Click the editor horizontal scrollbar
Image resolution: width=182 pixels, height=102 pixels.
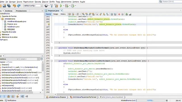[x=94, y=94]
